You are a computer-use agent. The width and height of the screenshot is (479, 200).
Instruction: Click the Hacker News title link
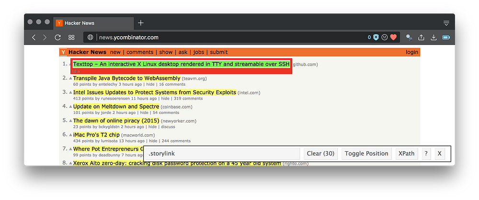pyautogui.click(x=87, y=52)
